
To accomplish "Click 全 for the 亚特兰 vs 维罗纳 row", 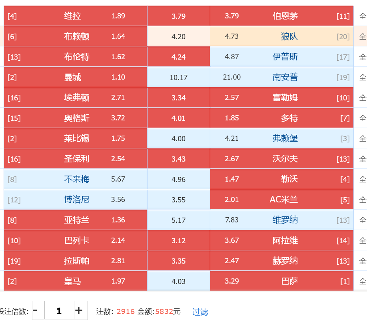I will tap(363, 220).
